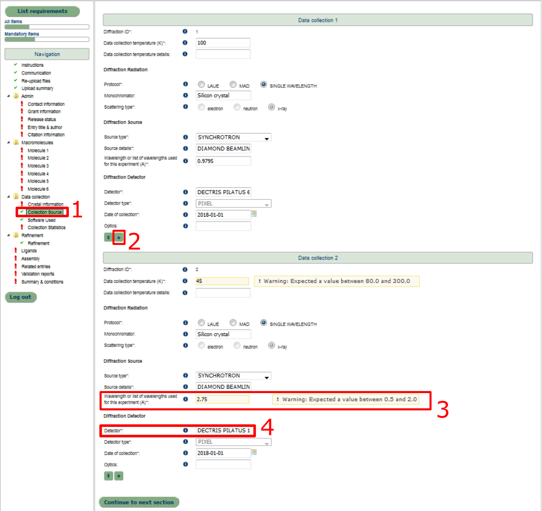The height and width of the screenshot is (511, 542).
Task: Click the Continue to next section button
Action: tap(139, 502)
